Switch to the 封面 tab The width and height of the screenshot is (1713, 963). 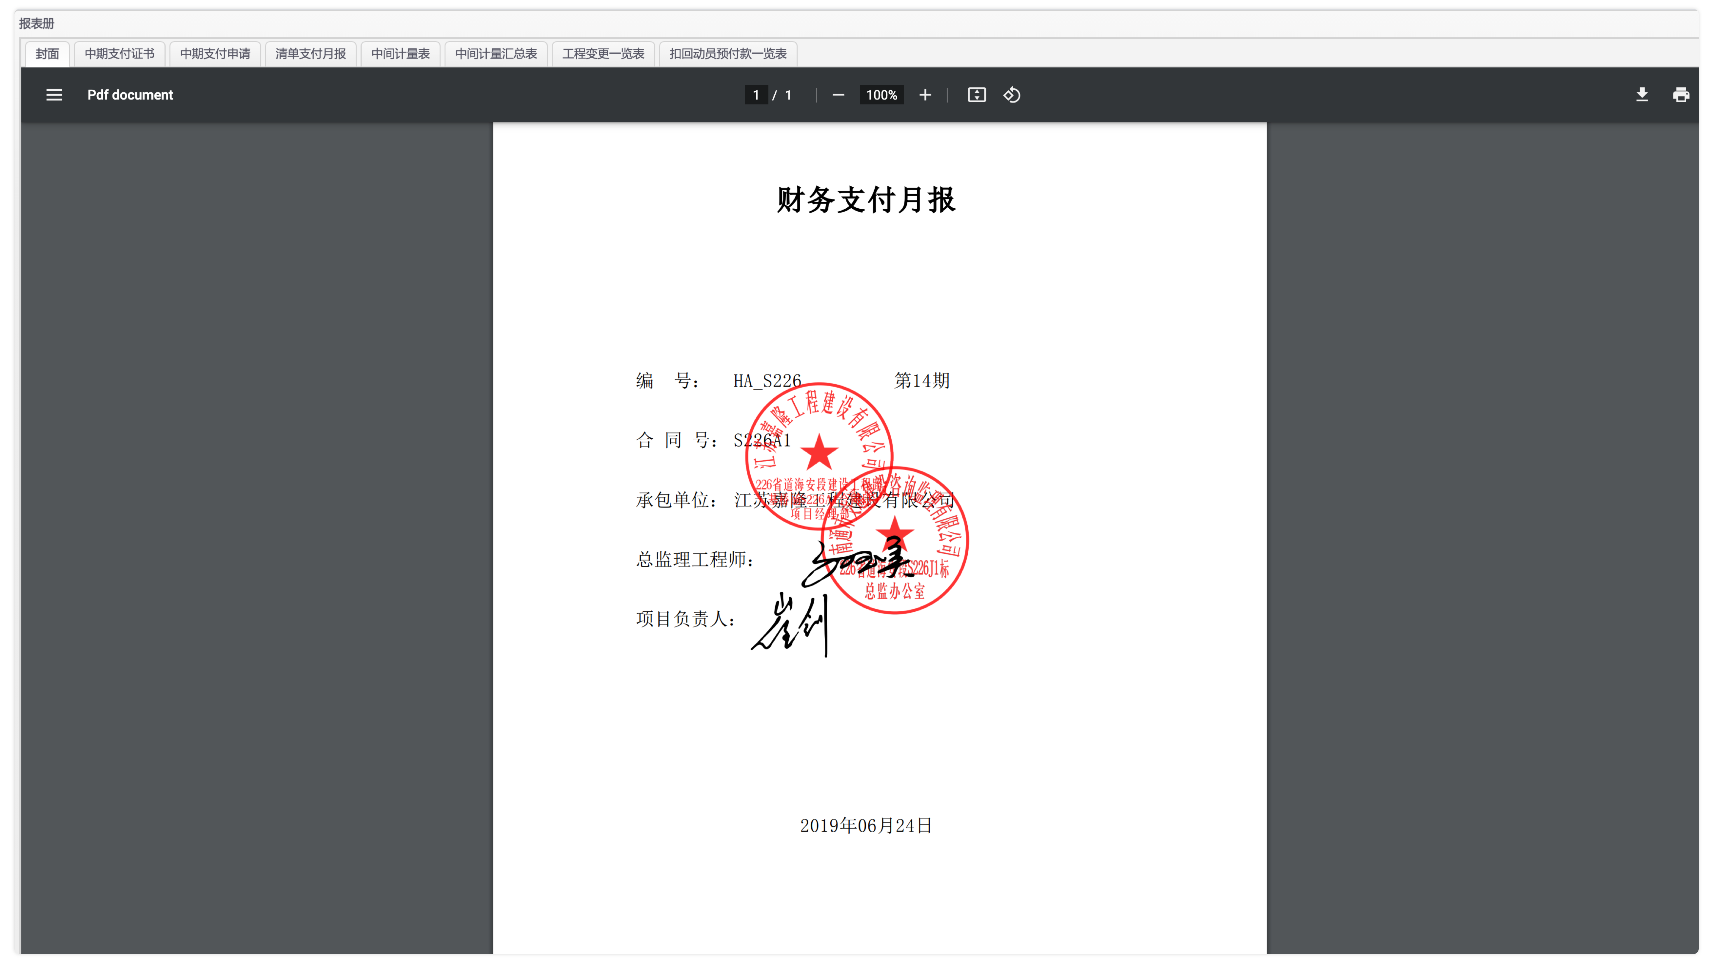[x=47, y=54]
